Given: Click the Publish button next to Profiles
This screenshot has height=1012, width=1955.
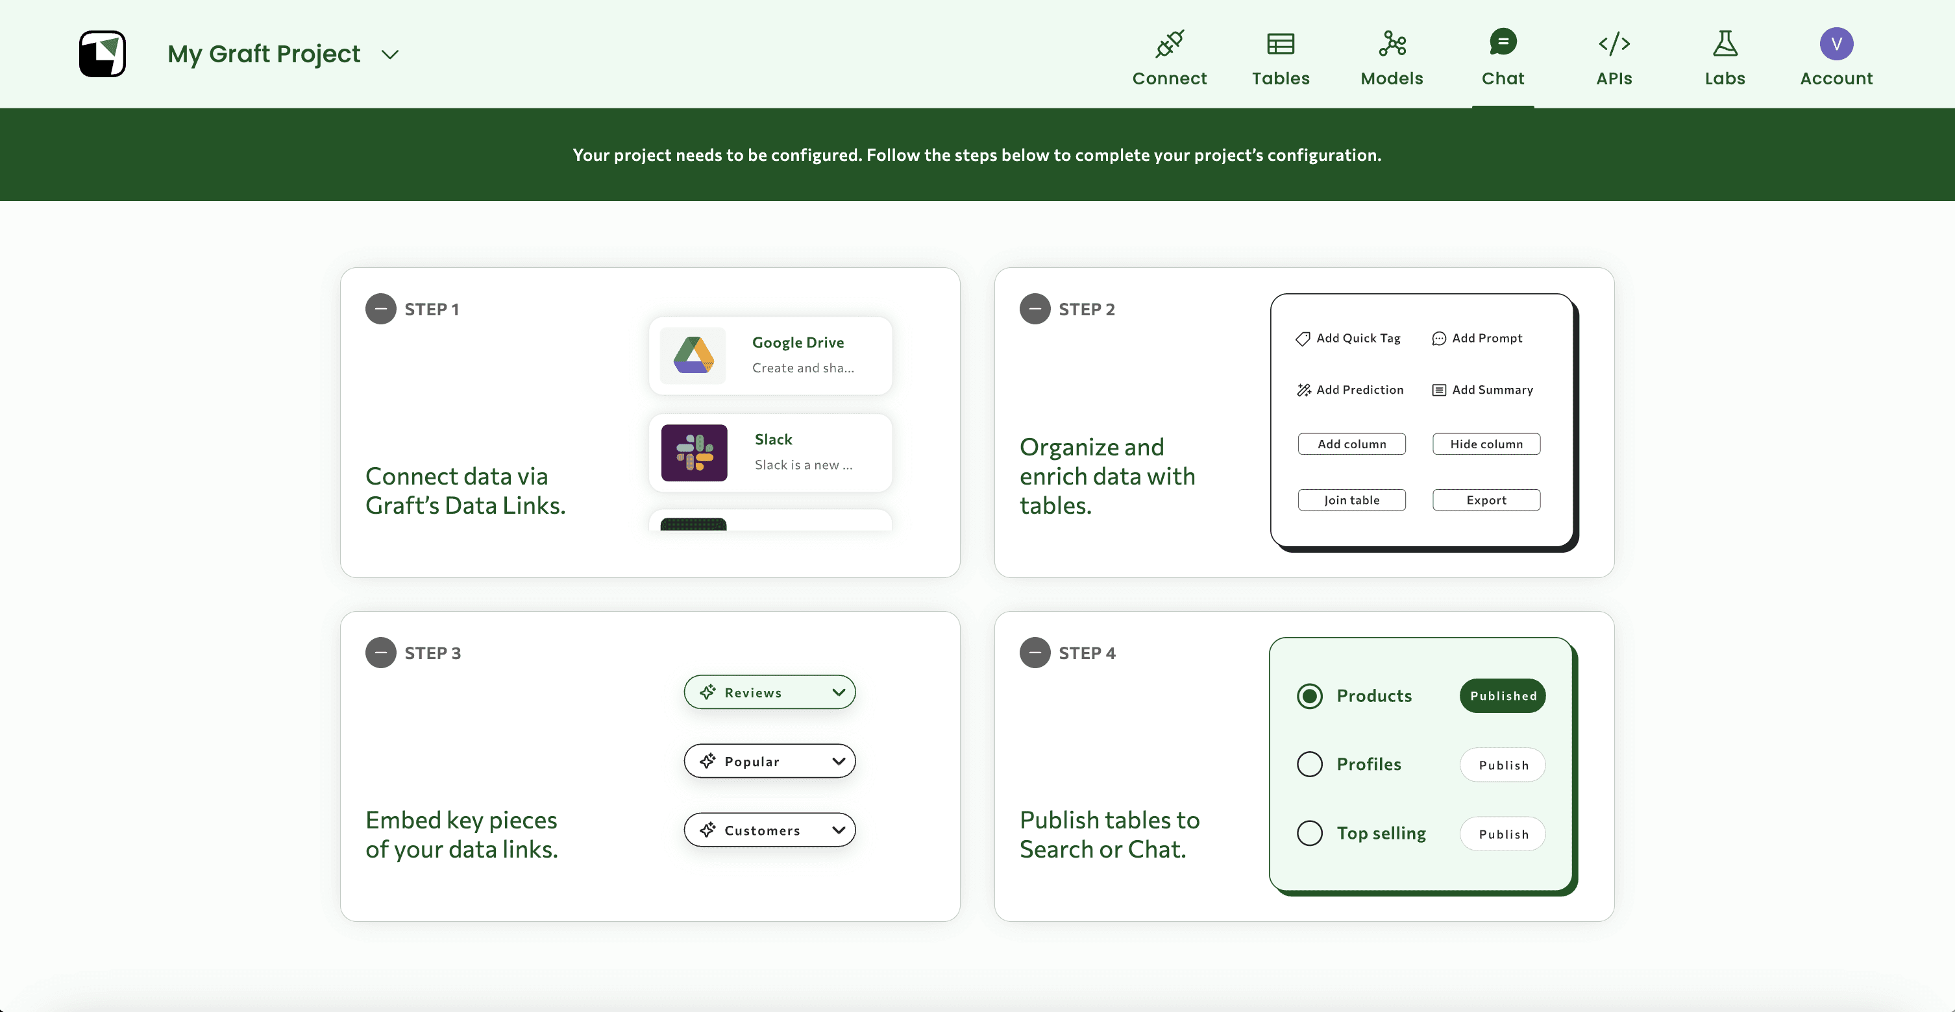Looking at the screenshot, I should click(x=1502, y=765).
